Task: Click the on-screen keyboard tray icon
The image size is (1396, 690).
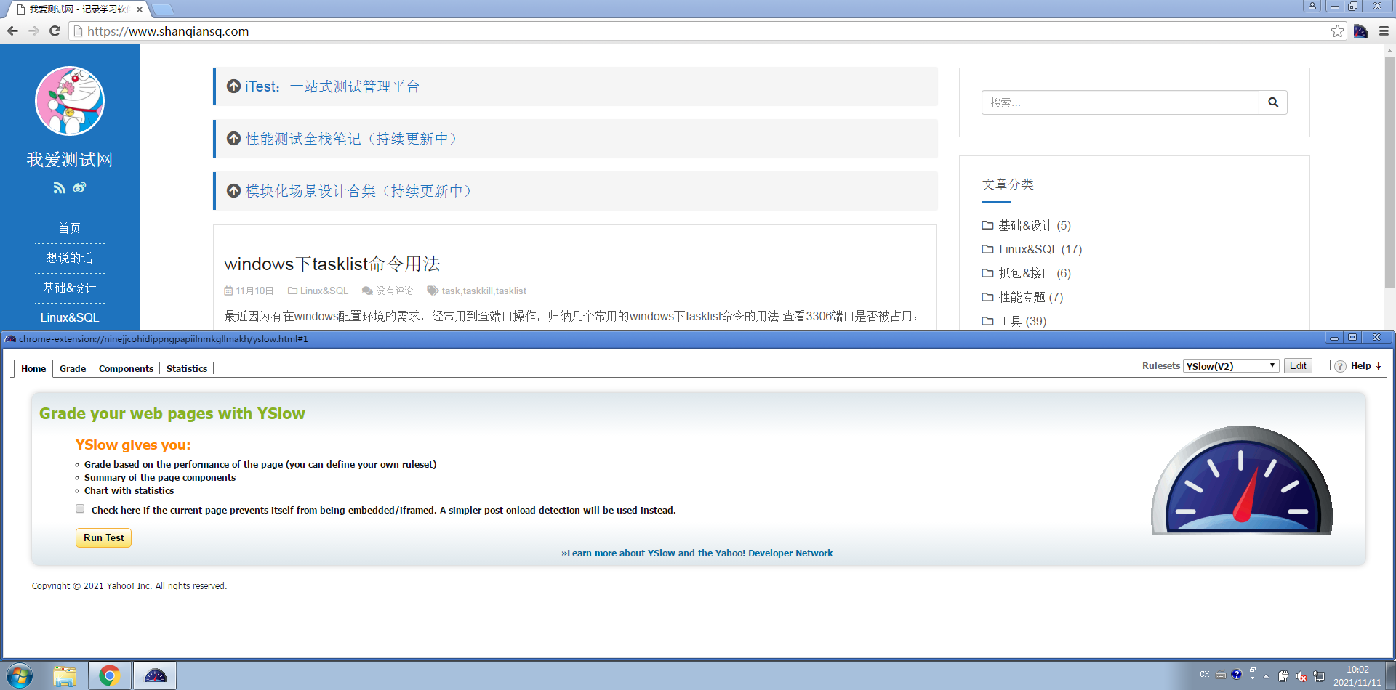Action: pos(1221,675)
